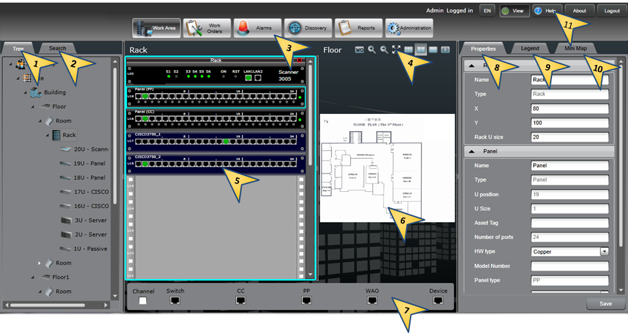Click the Logout button
This screenshot has width=628, height=336.
coord(612,11)
